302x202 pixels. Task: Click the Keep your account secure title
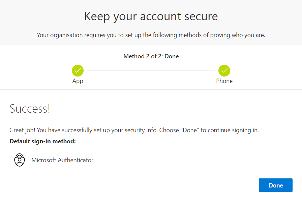151,16
